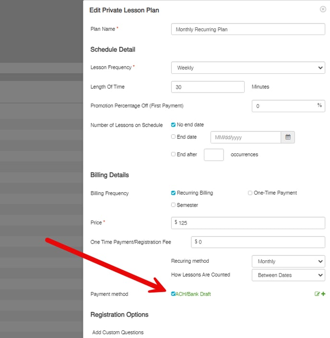Check the Semester billing option
This screenshot has height=338, width=330.
pos(174,205)
